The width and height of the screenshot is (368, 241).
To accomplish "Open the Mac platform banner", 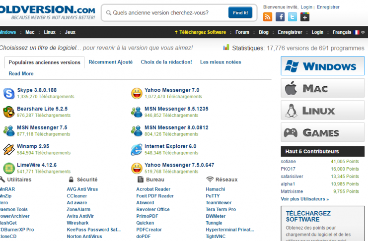I will pyautogui.click(x=322, y=88).
